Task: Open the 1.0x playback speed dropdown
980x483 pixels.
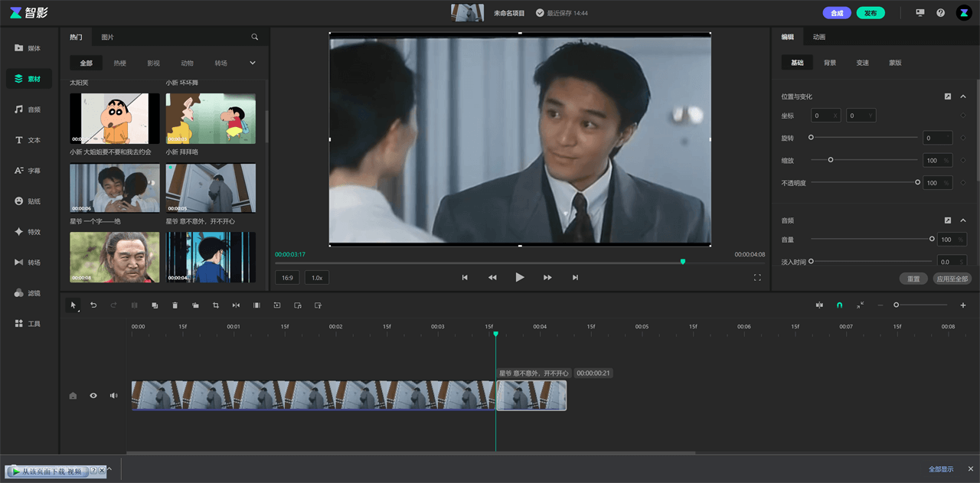Action: pos(317,278)
